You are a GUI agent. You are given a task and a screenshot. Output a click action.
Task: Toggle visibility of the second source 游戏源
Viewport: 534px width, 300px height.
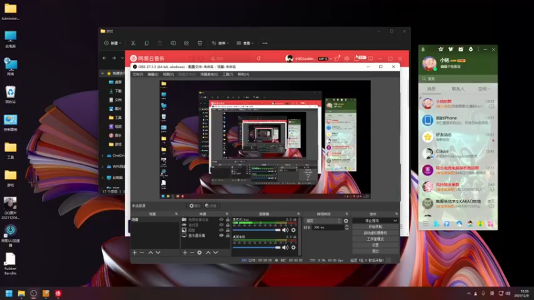coord(222,225)
